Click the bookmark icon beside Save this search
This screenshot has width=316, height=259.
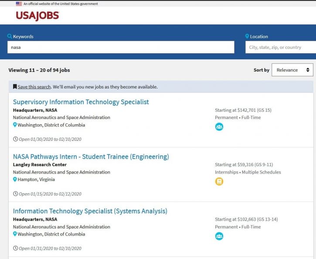pyautogui.click(x=15, y=87)
